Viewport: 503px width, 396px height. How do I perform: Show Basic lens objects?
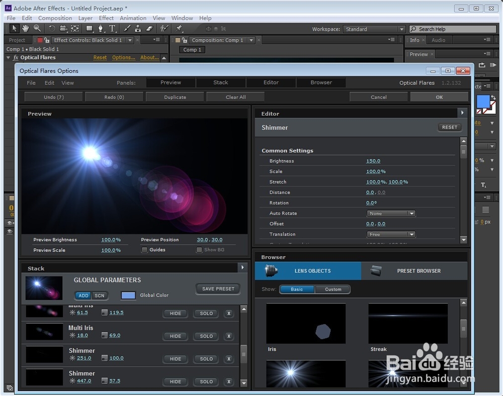297,289
